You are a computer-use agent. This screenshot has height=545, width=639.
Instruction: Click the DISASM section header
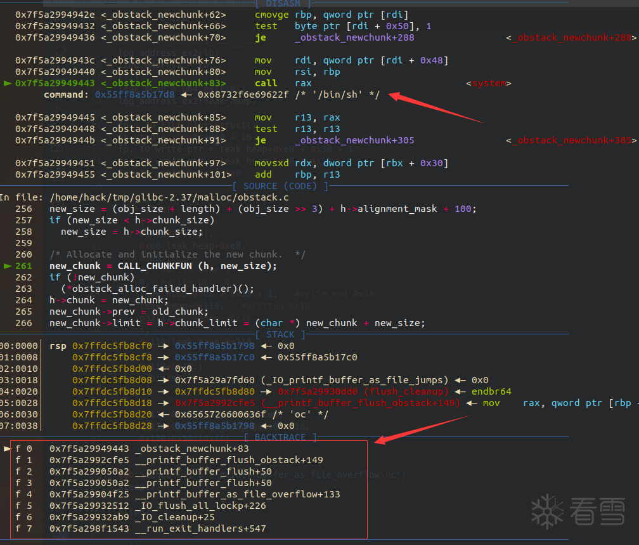tap(283, 4)
